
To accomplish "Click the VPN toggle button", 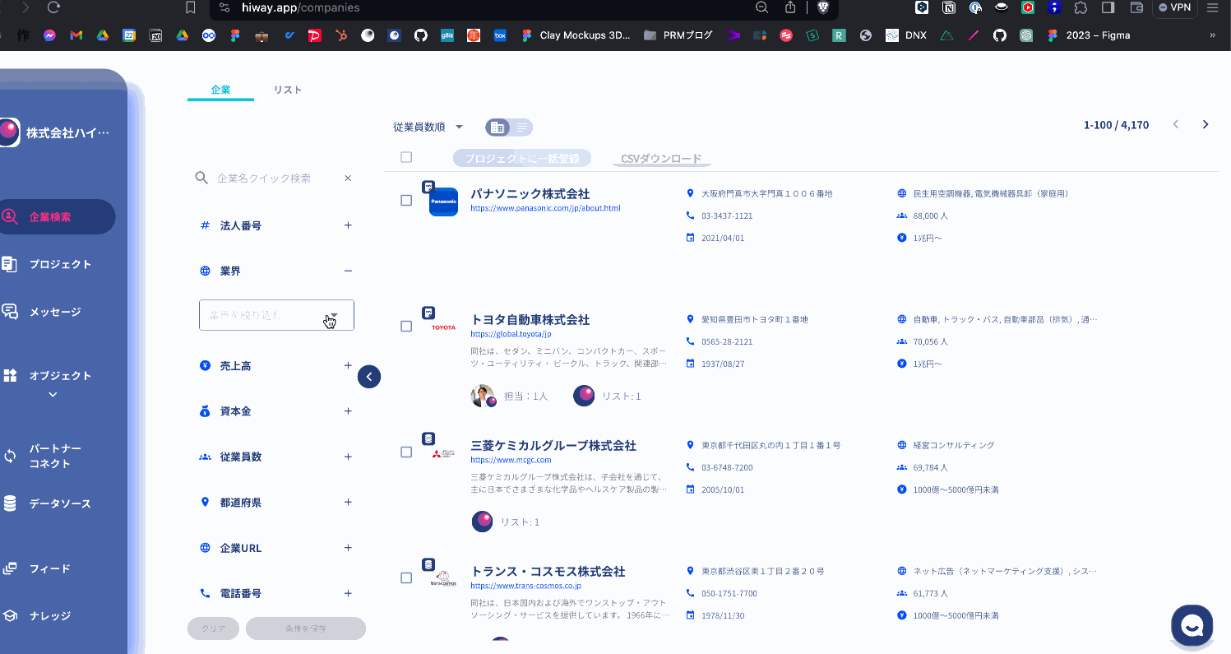I will pos(1174,7).
